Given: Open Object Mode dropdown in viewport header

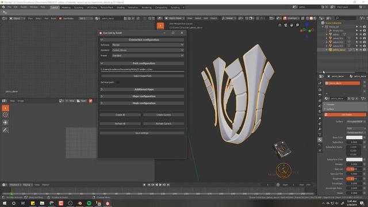Looking at the screenshot, I should click(174, 18).
